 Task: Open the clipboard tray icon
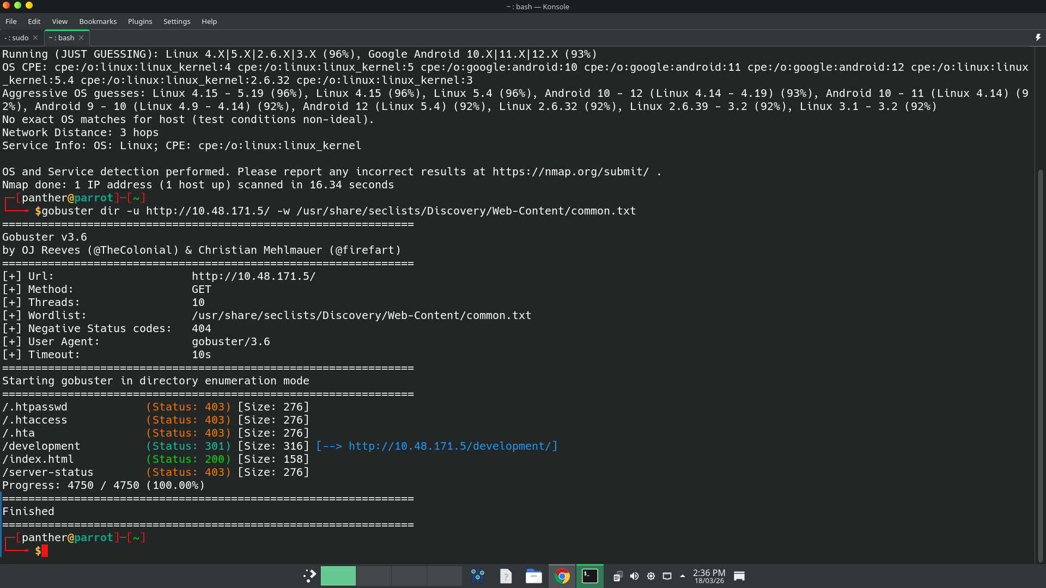point(617,576)
